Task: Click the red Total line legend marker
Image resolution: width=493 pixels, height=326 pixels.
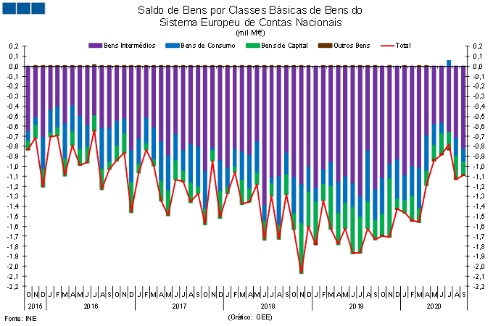Action: coord(387,46)
